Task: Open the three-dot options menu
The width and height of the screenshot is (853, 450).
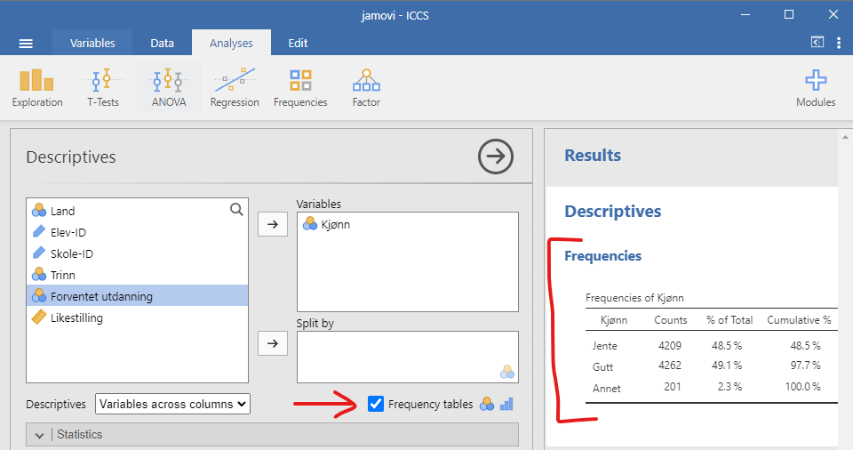Action: tap(839, 43)
